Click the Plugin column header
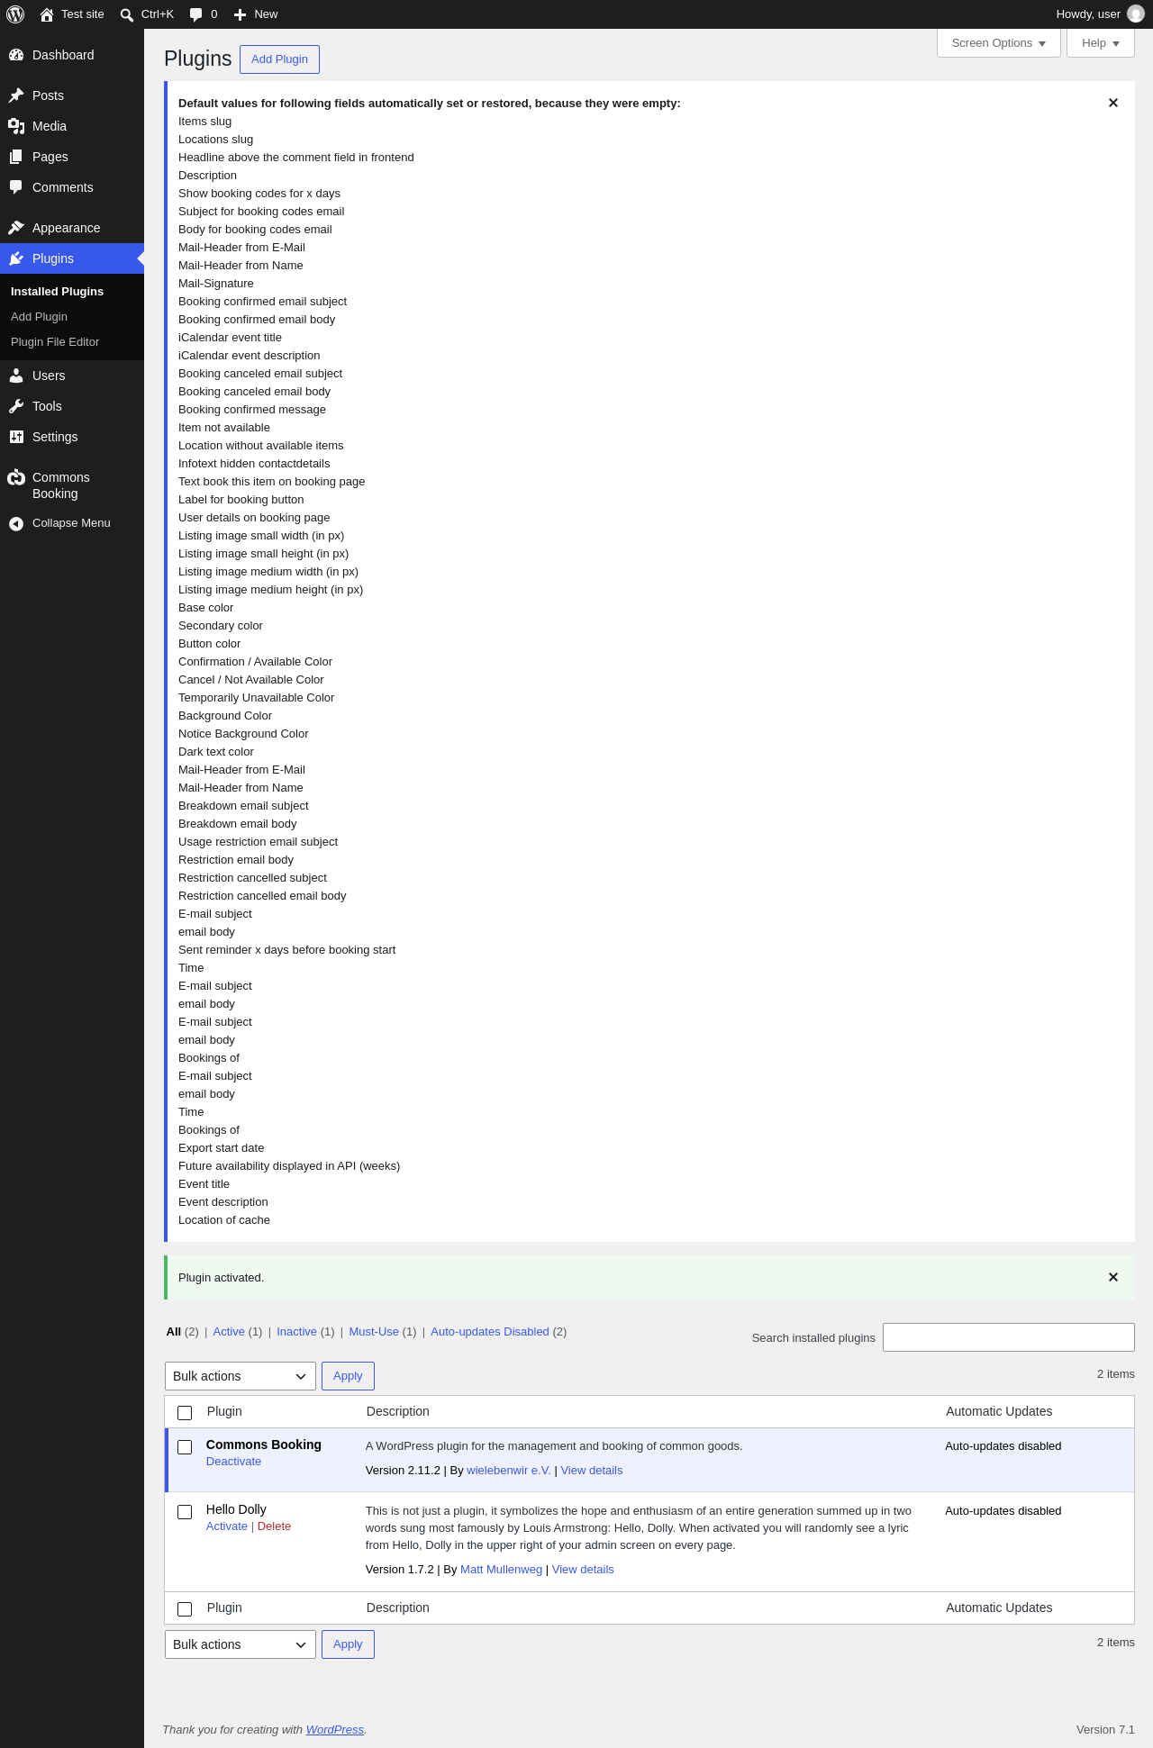This screenshot has width=1153, height=1748. (224, 1412)
